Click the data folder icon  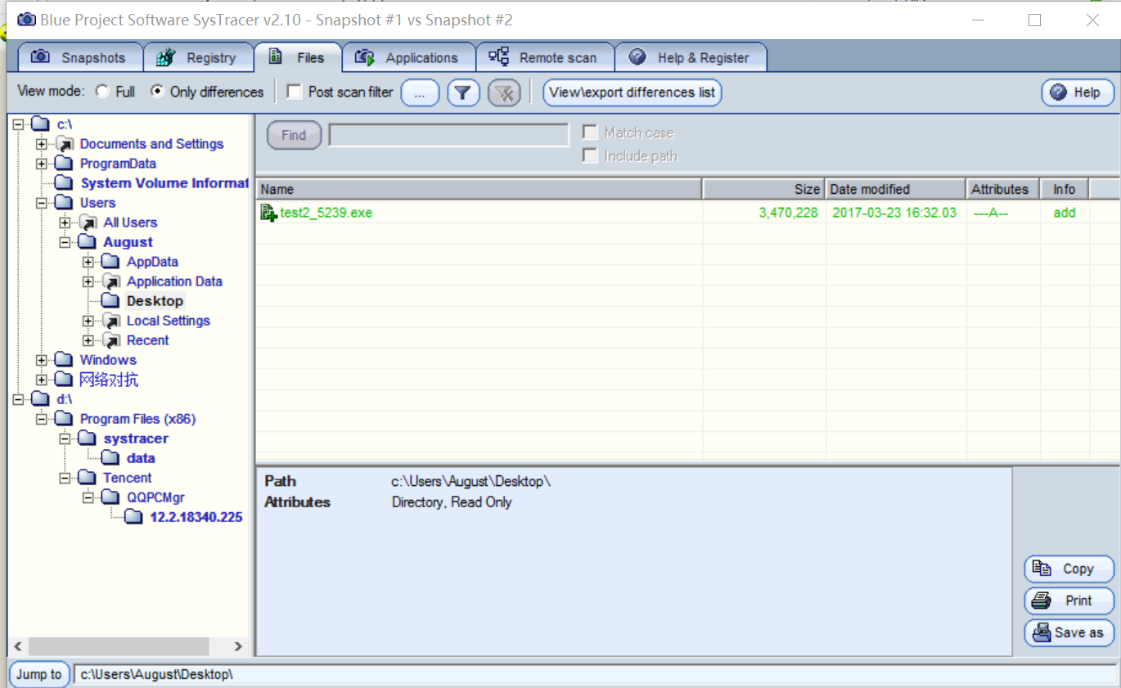click(x=110, y=458)
